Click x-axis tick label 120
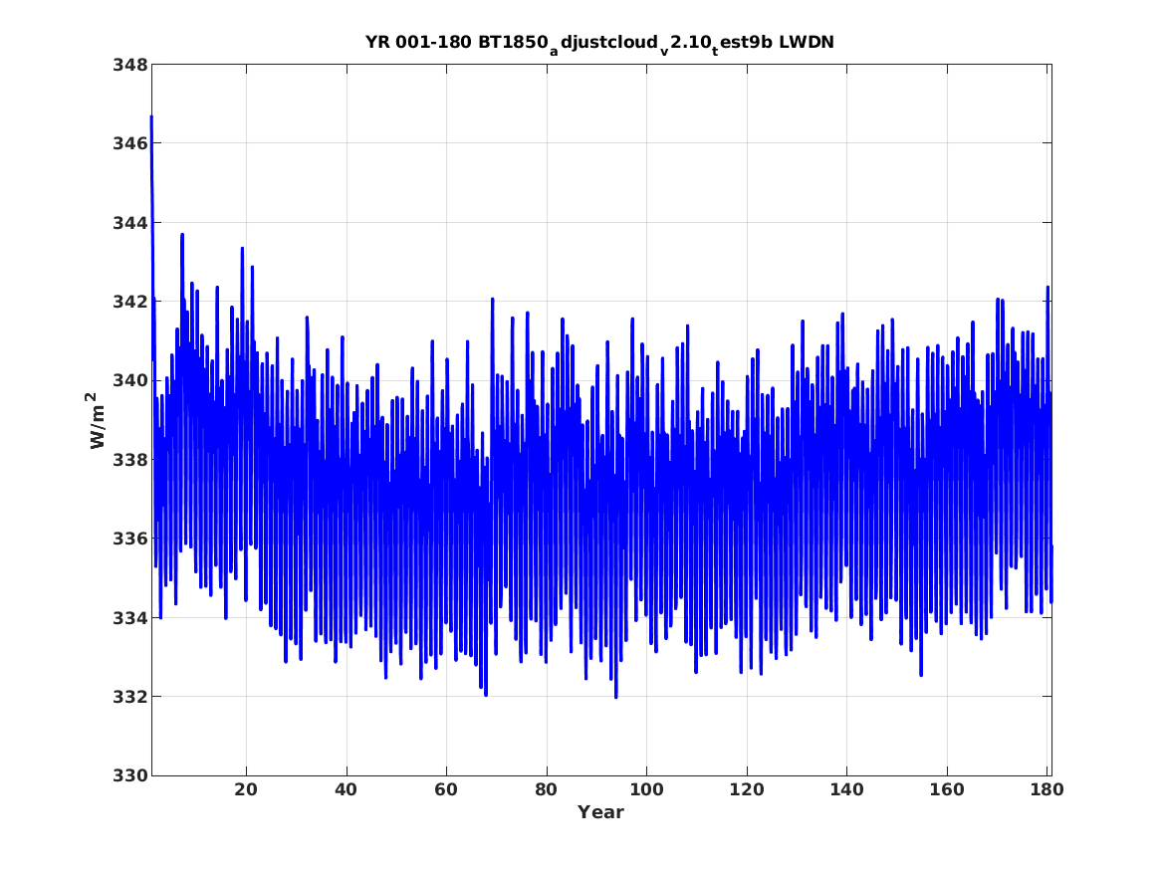Viewport: 1162px width, 871px height. coord(746,790)
